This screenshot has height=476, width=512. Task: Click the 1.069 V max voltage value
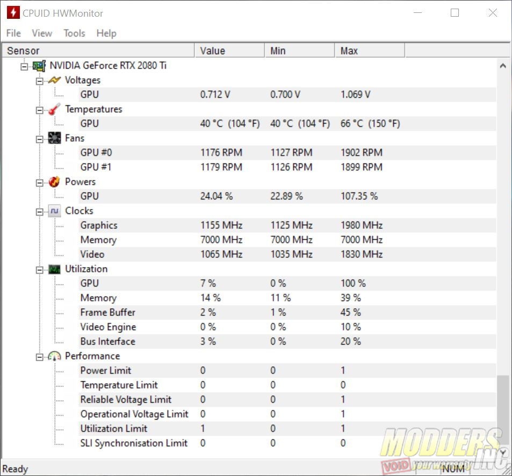pyautogui.click(x=356, y=95)
